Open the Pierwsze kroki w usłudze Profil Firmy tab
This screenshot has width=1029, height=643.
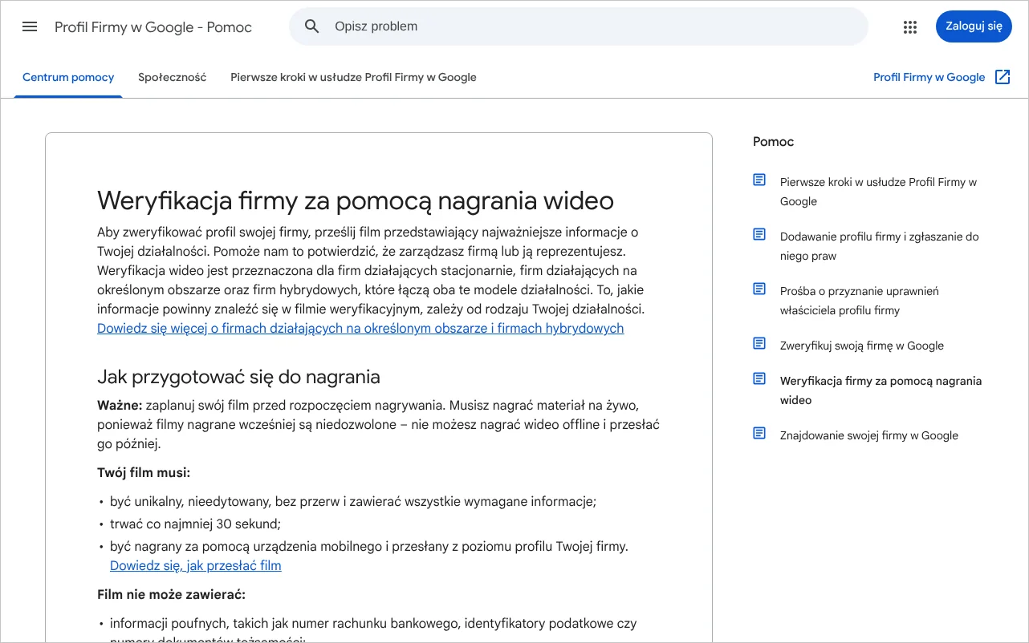353,78
